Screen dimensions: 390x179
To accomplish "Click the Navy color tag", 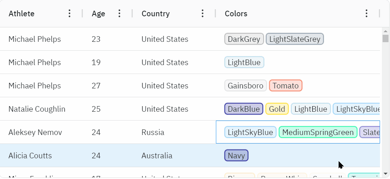I will coord(236,156).
